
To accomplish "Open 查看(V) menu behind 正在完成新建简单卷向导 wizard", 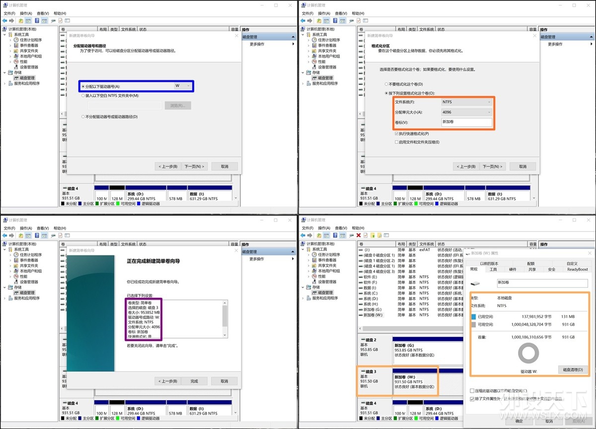I will [x=43, y=228].
